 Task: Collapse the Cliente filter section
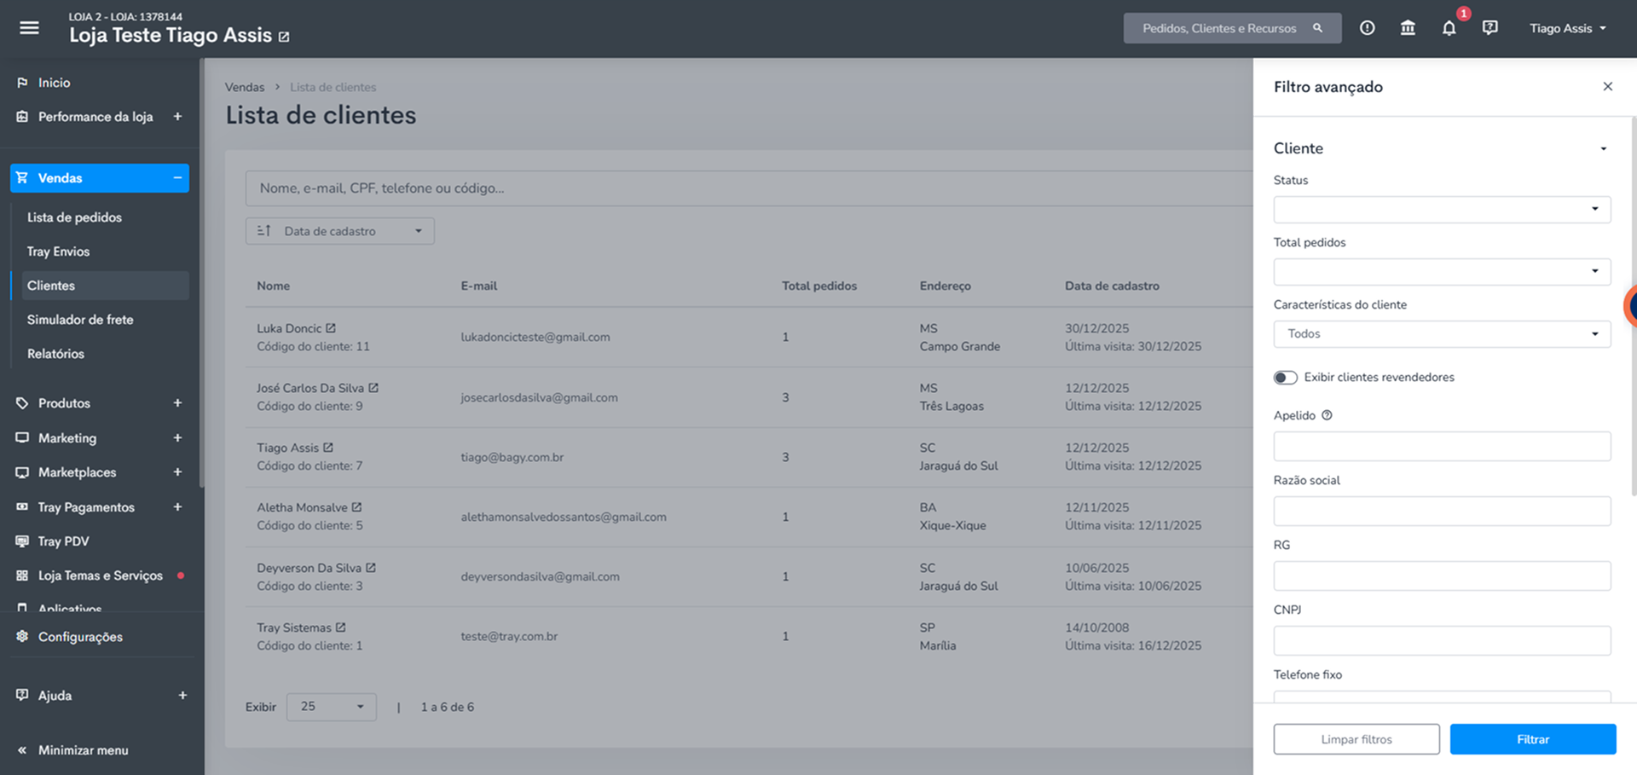coord(1603,148)
